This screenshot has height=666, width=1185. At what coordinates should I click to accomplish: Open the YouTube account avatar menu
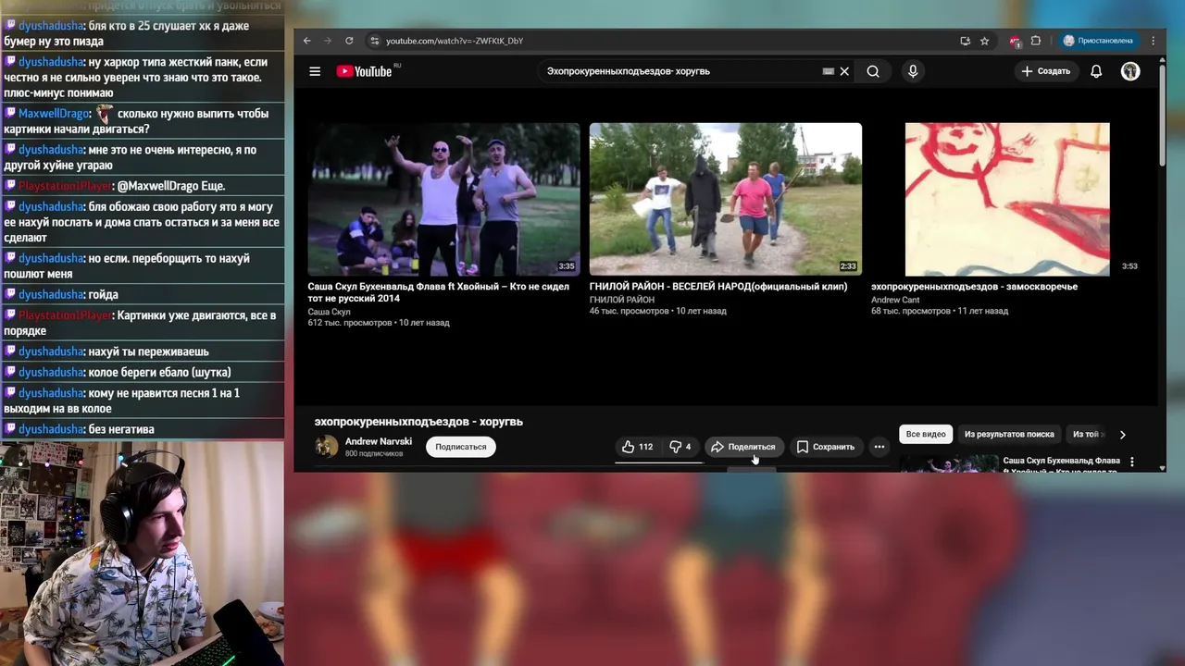point(1130,71)
